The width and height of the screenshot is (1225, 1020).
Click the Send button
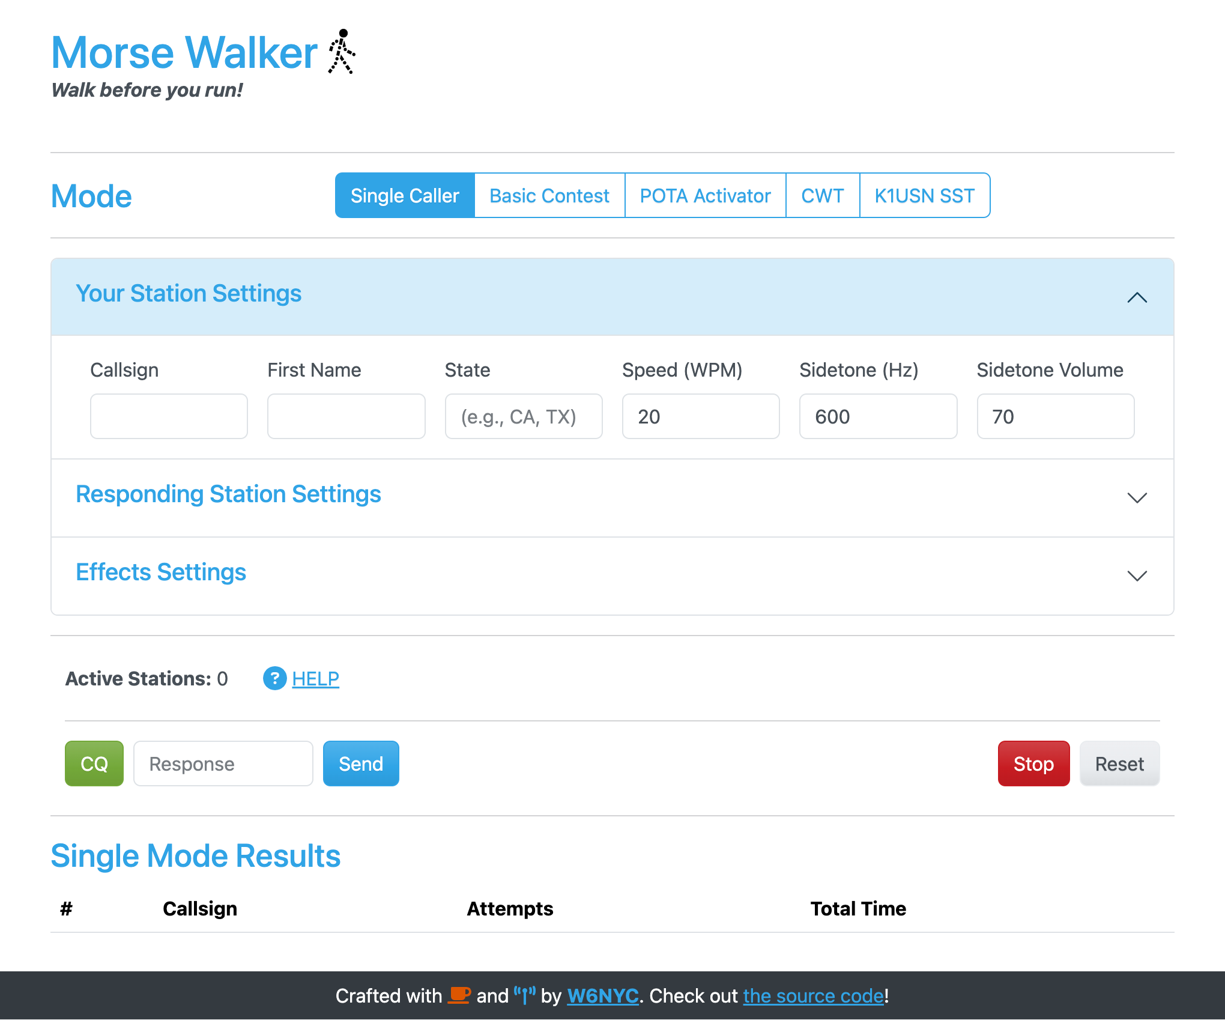(360, 763)
